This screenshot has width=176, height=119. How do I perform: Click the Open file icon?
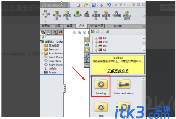coord(86,5)
